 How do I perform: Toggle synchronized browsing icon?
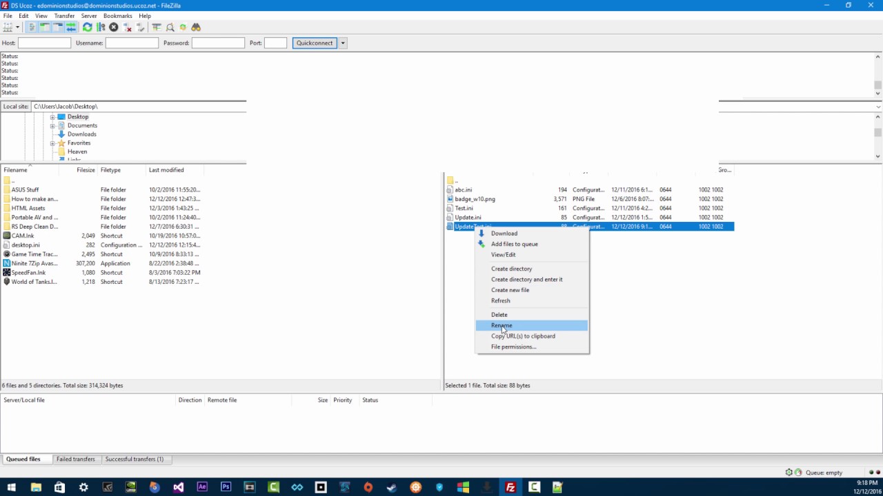pos(183,27)
